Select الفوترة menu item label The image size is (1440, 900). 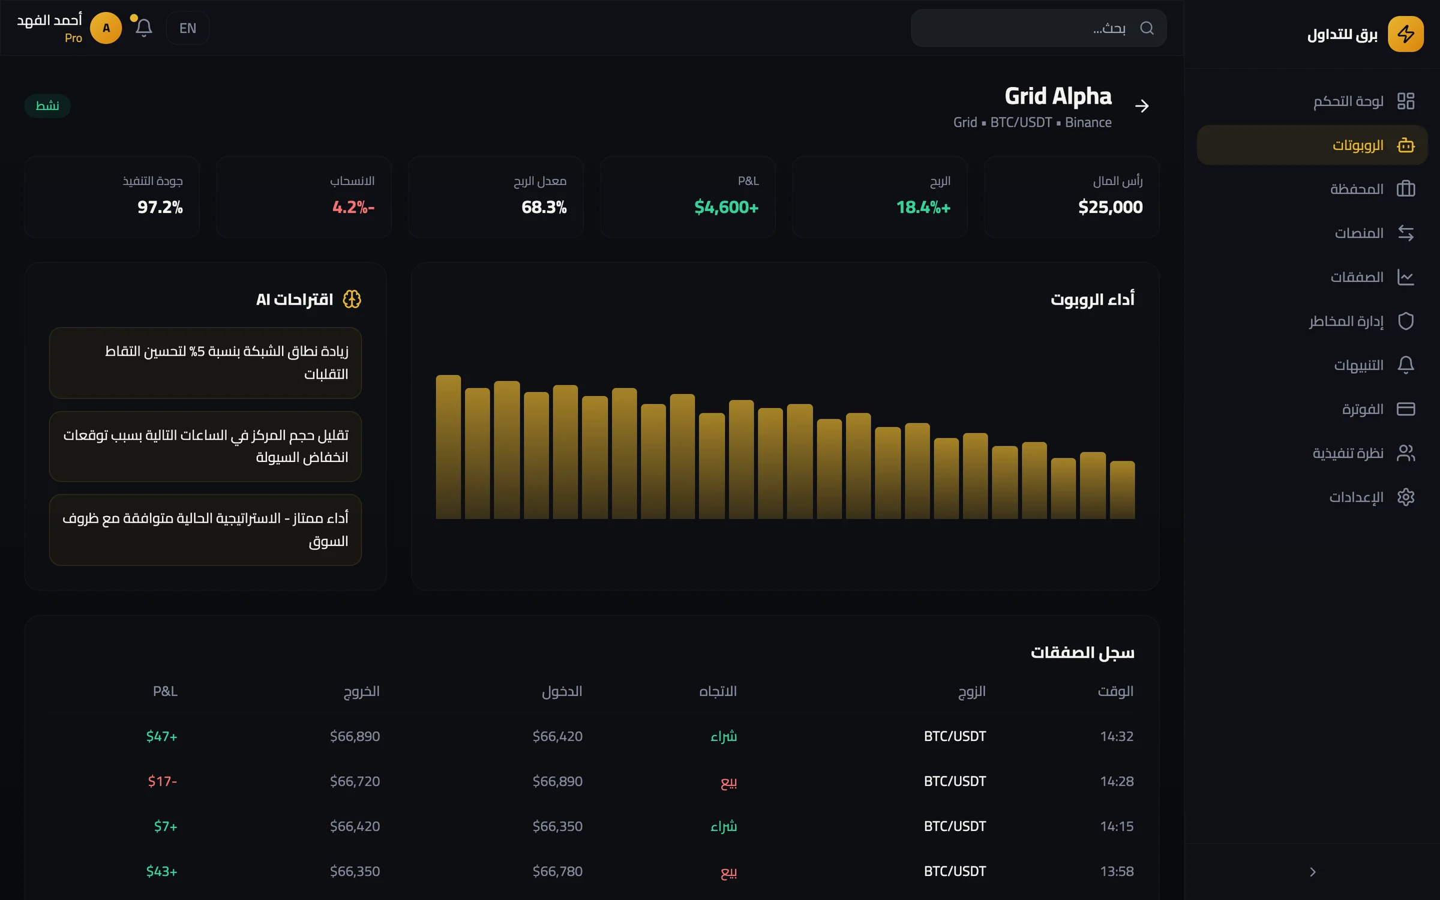coord(1363,409)
